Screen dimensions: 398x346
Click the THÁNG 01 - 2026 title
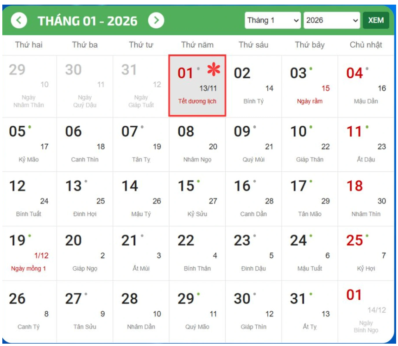[x=88, y=21]
